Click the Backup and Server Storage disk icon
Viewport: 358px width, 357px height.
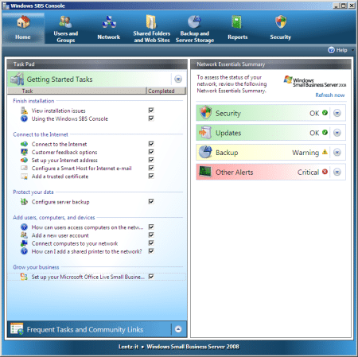click(194, 22)
